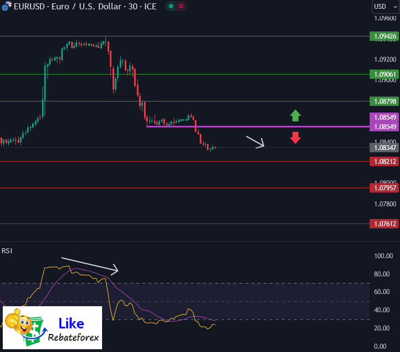Click the 100.00 RSI scale value
Image resolution: width=400 pixels, height=352 pixels.
click(x=383, y=256)
